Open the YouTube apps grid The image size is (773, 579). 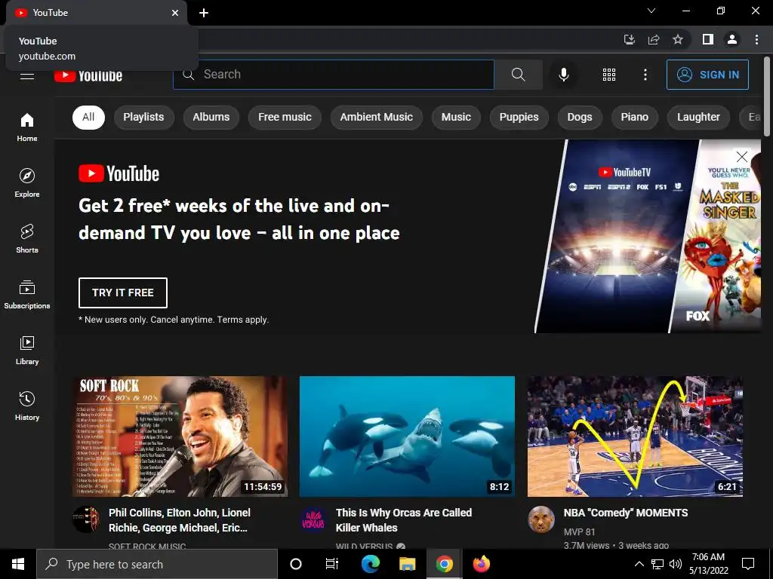click(x=609, y=75)
